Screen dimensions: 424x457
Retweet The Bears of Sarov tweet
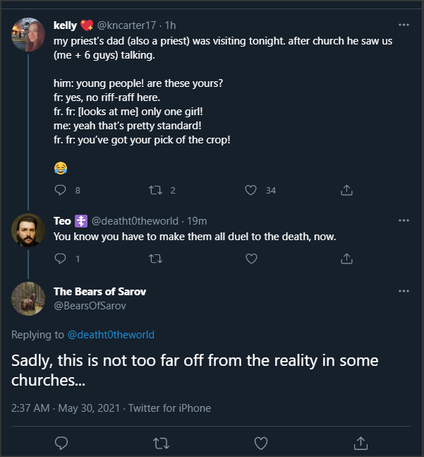click(x=161, y=443)
